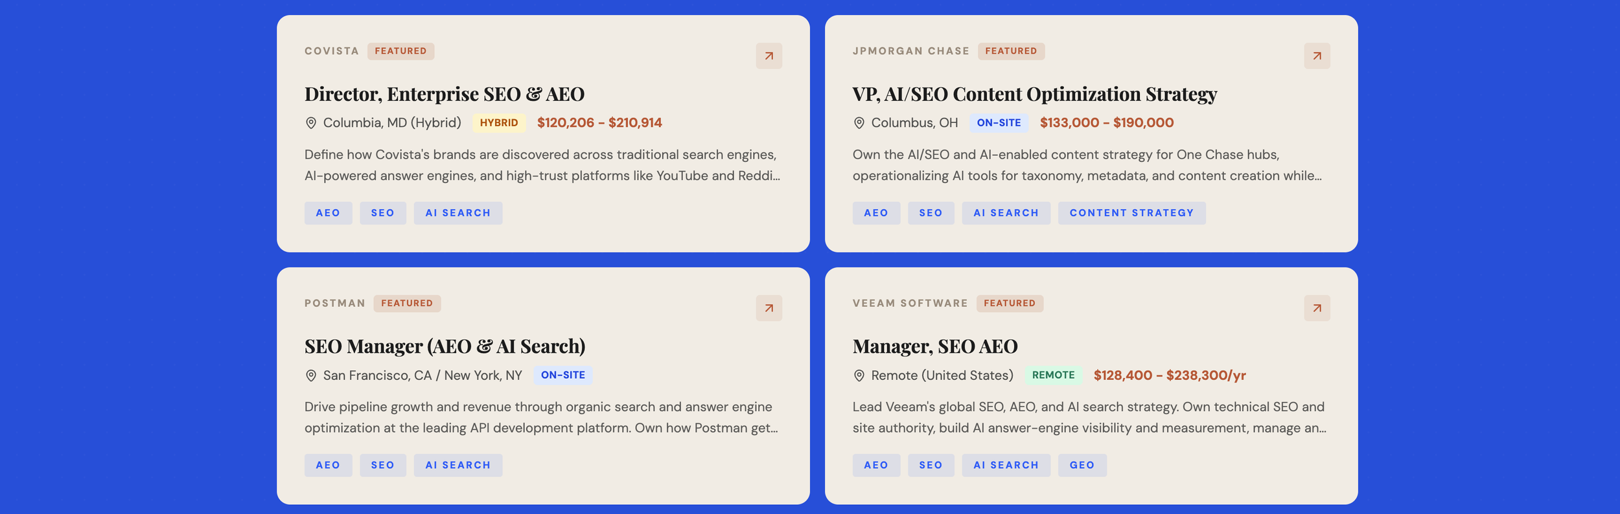Click the AEO tag on Covista card
The width and height of the screenshot is (1620, 514).
[328, 213]
